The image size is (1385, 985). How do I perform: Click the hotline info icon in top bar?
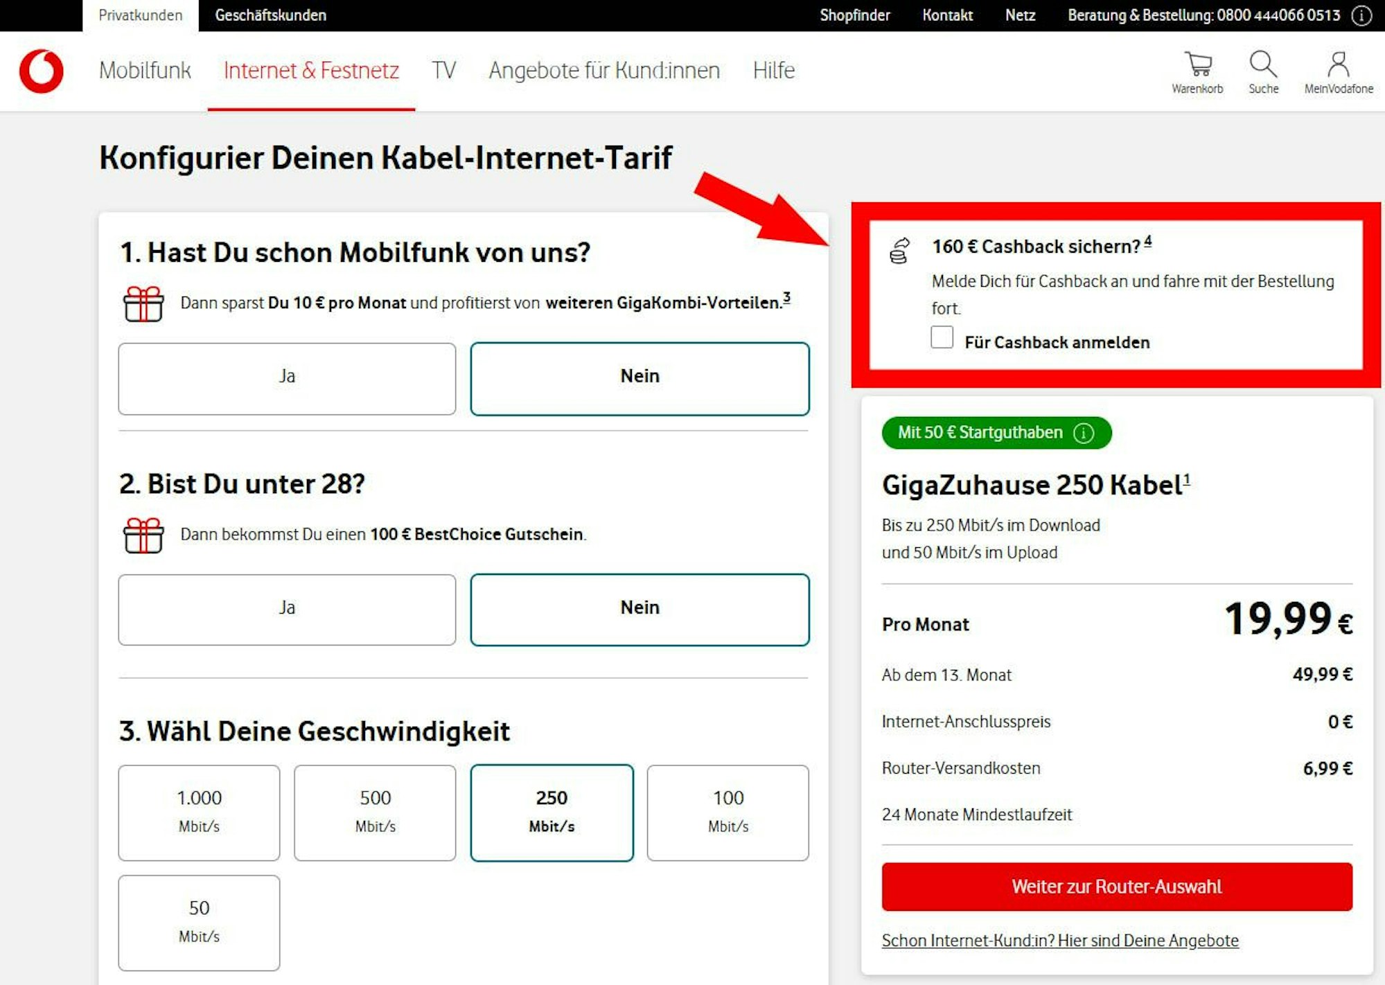1362,15
